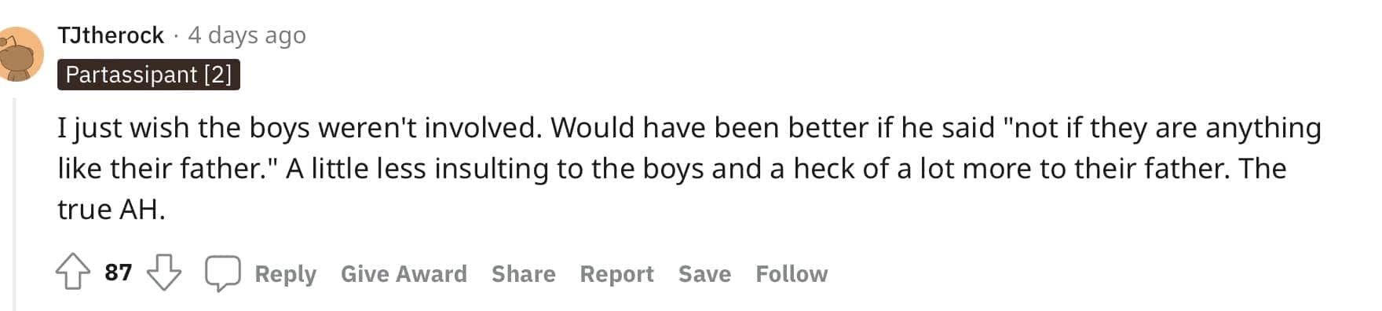Click the 'Partassipant [2]' user flair
This screenshot has height=311, width=1382.
(x=148, y=75)
